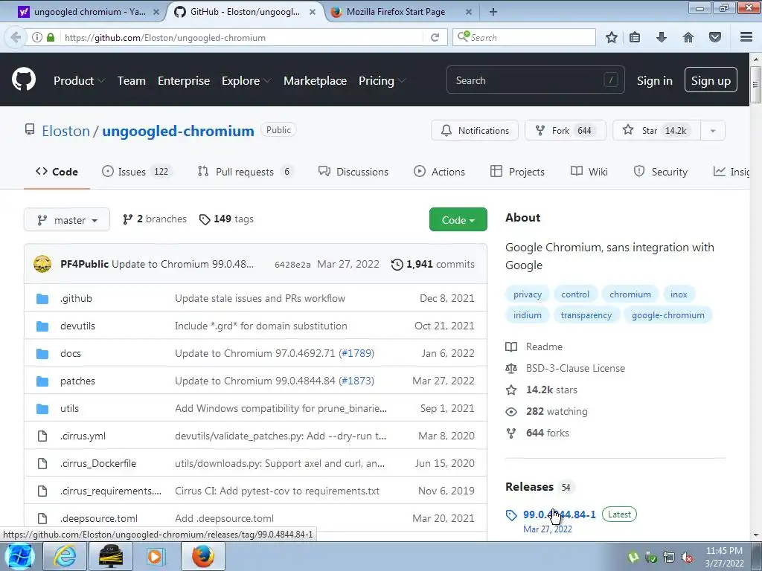
Task: Click in the GitHub search field
Action: coord(536,80)
